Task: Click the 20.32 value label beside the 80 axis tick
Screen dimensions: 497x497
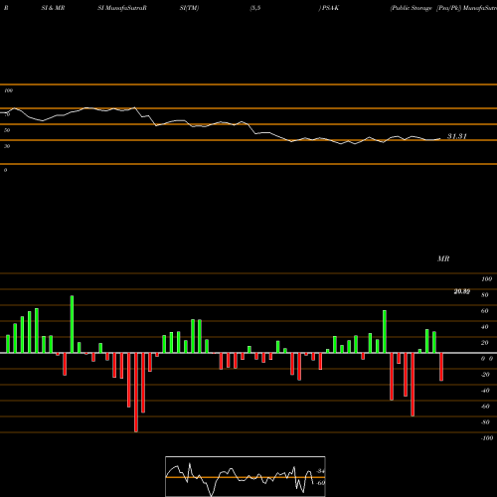Action: [x=462, y=291]
